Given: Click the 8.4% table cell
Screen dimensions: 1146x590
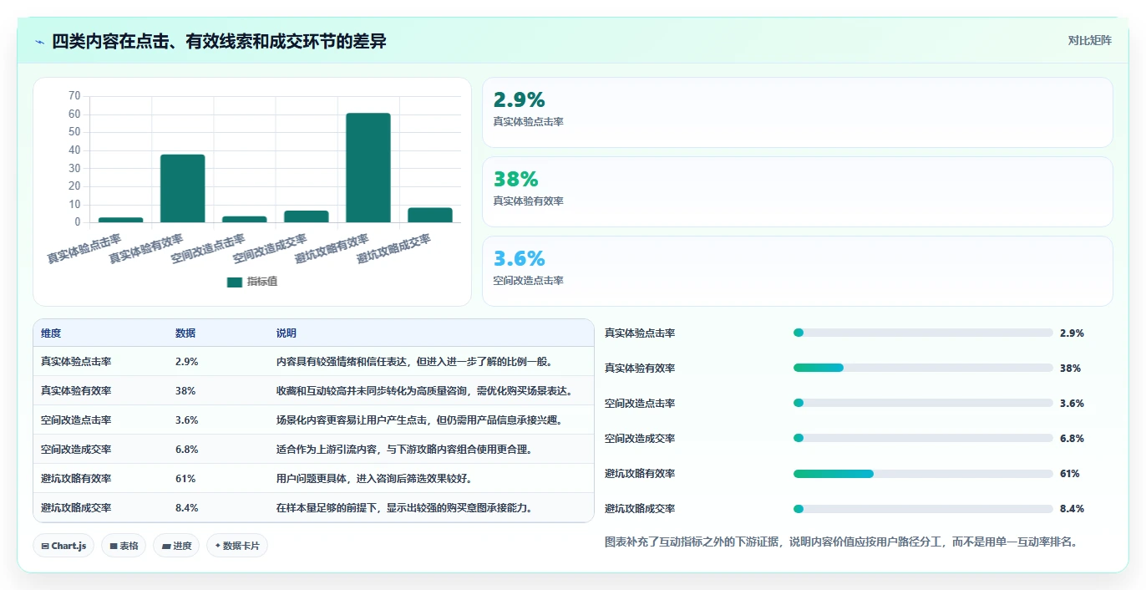Looking at the screenshot, I should (x=187, y=508).
